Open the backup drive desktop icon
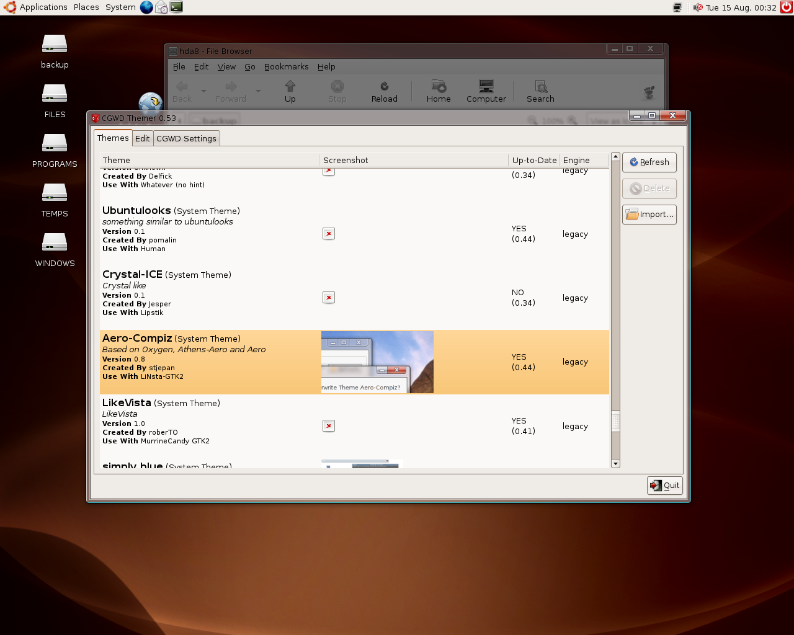The image size is (794, 635). click(x=55, y=45)
